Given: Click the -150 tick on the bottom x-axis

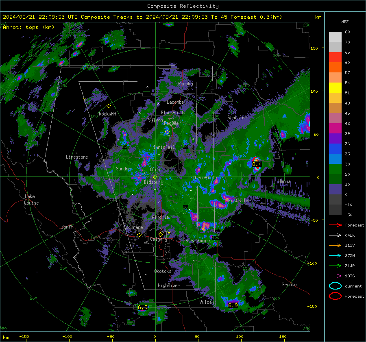Looking at the screenshot, I should 24,337.
